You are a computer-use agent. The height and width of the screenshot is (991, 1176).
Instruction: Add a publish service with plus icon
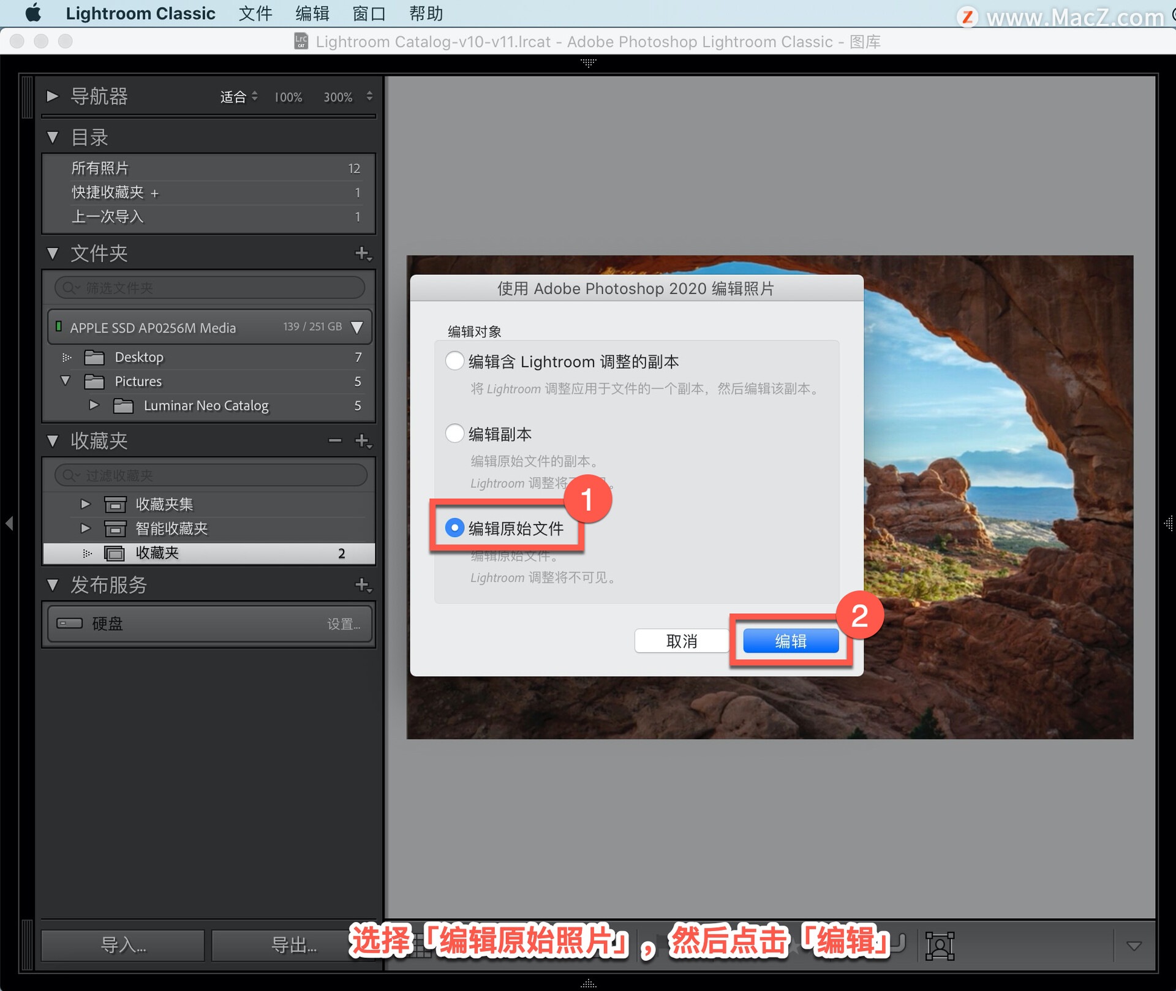(363, 584)
